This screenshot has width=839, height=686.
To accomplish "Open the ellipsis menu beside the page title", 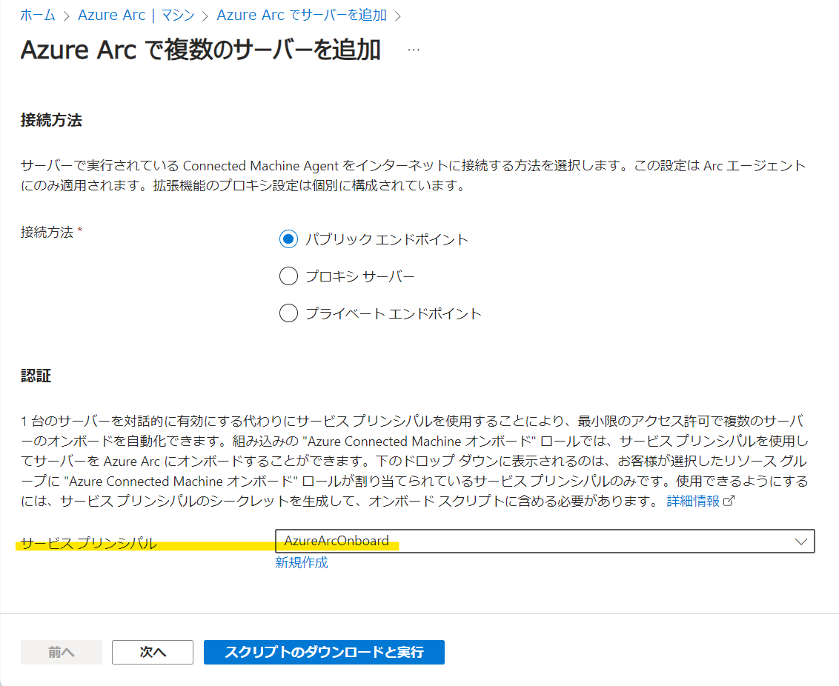I will [414, 50].
